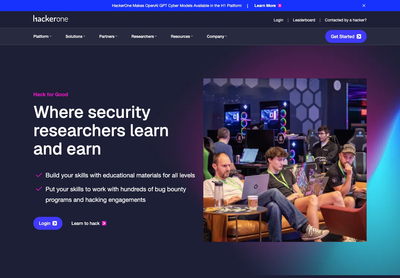
Task: Click 'Put your skills to work' bullet text
Action: point(116,194)
